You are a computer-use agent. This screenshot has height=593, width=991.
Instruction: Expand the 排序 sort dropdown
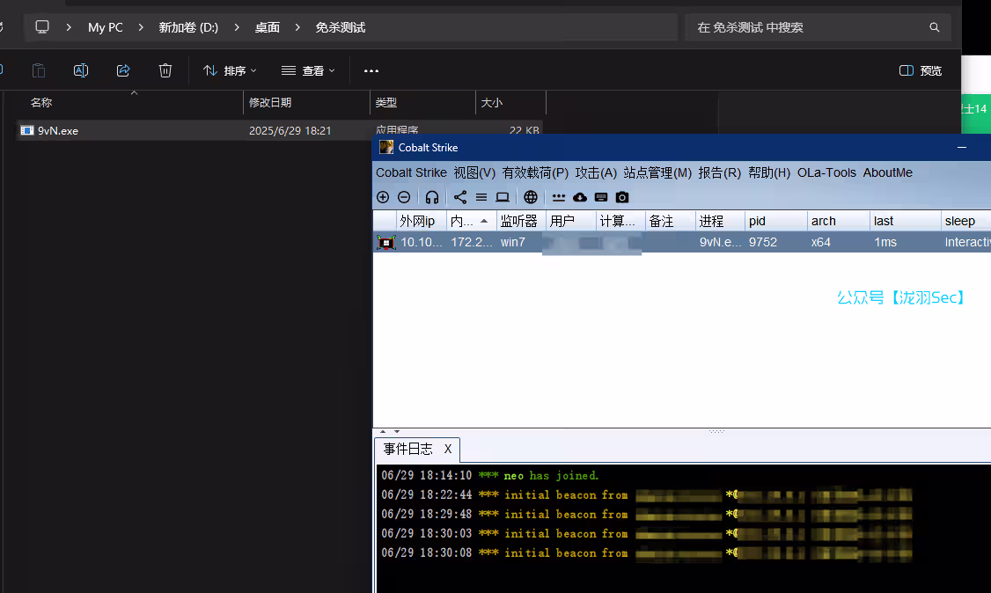point(230,70)
